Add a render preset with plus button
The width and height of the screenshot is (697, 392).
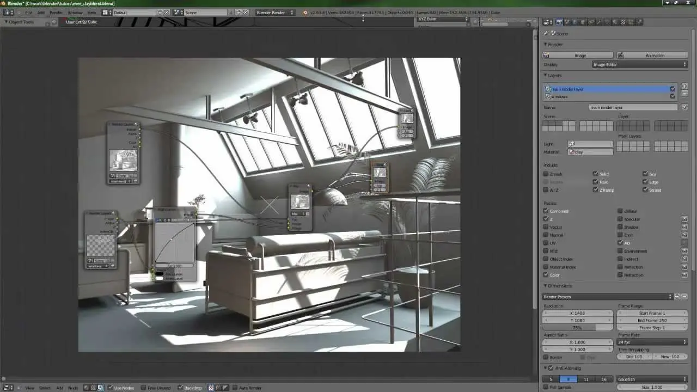click(677, 297)
